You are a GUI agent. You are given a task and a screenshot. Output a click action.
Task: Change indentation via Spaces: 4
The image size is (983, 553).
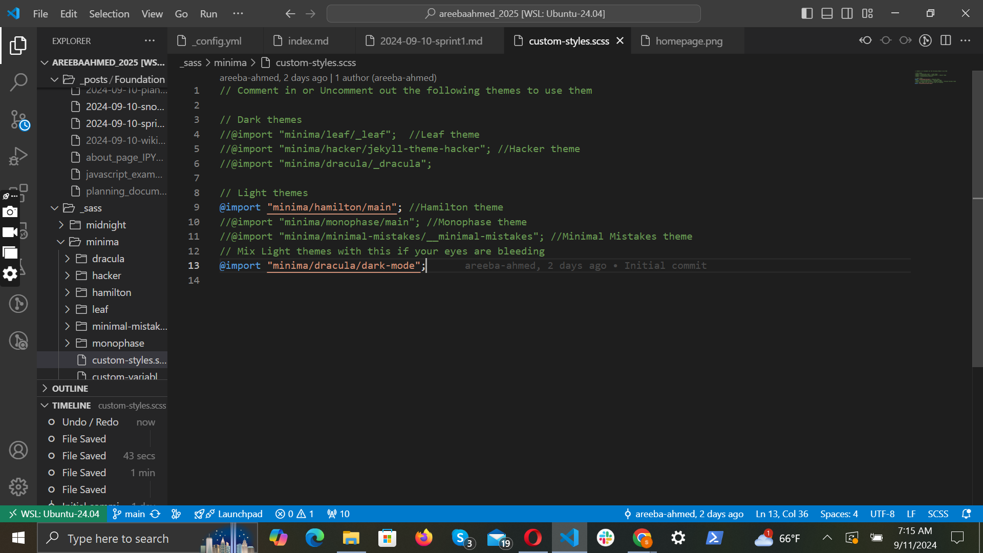coord(839,514)
